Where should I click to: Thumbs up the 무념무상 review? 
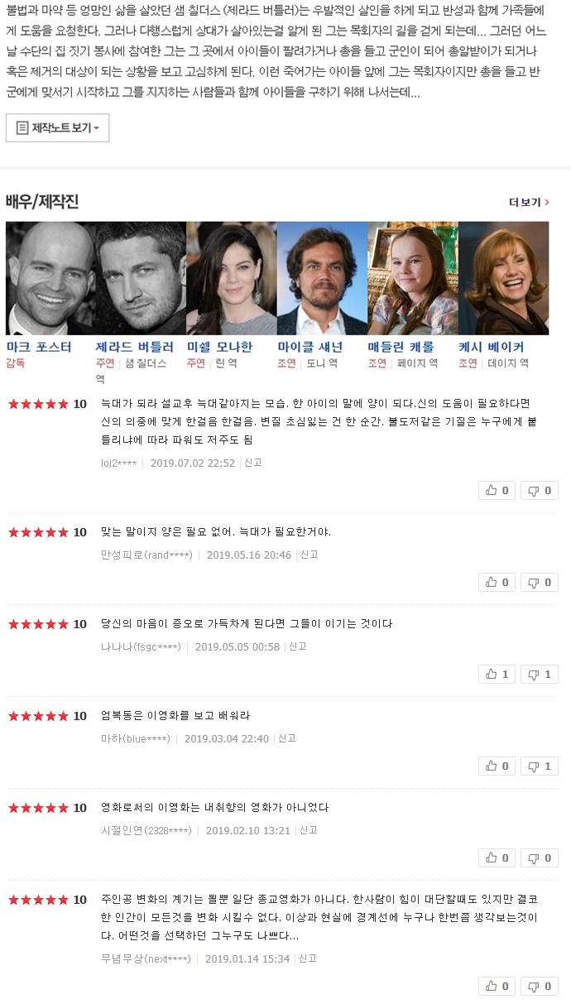pos(497,987)
